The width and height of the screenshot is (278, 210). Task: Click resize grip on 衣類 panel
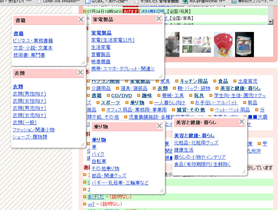(82, 144)
